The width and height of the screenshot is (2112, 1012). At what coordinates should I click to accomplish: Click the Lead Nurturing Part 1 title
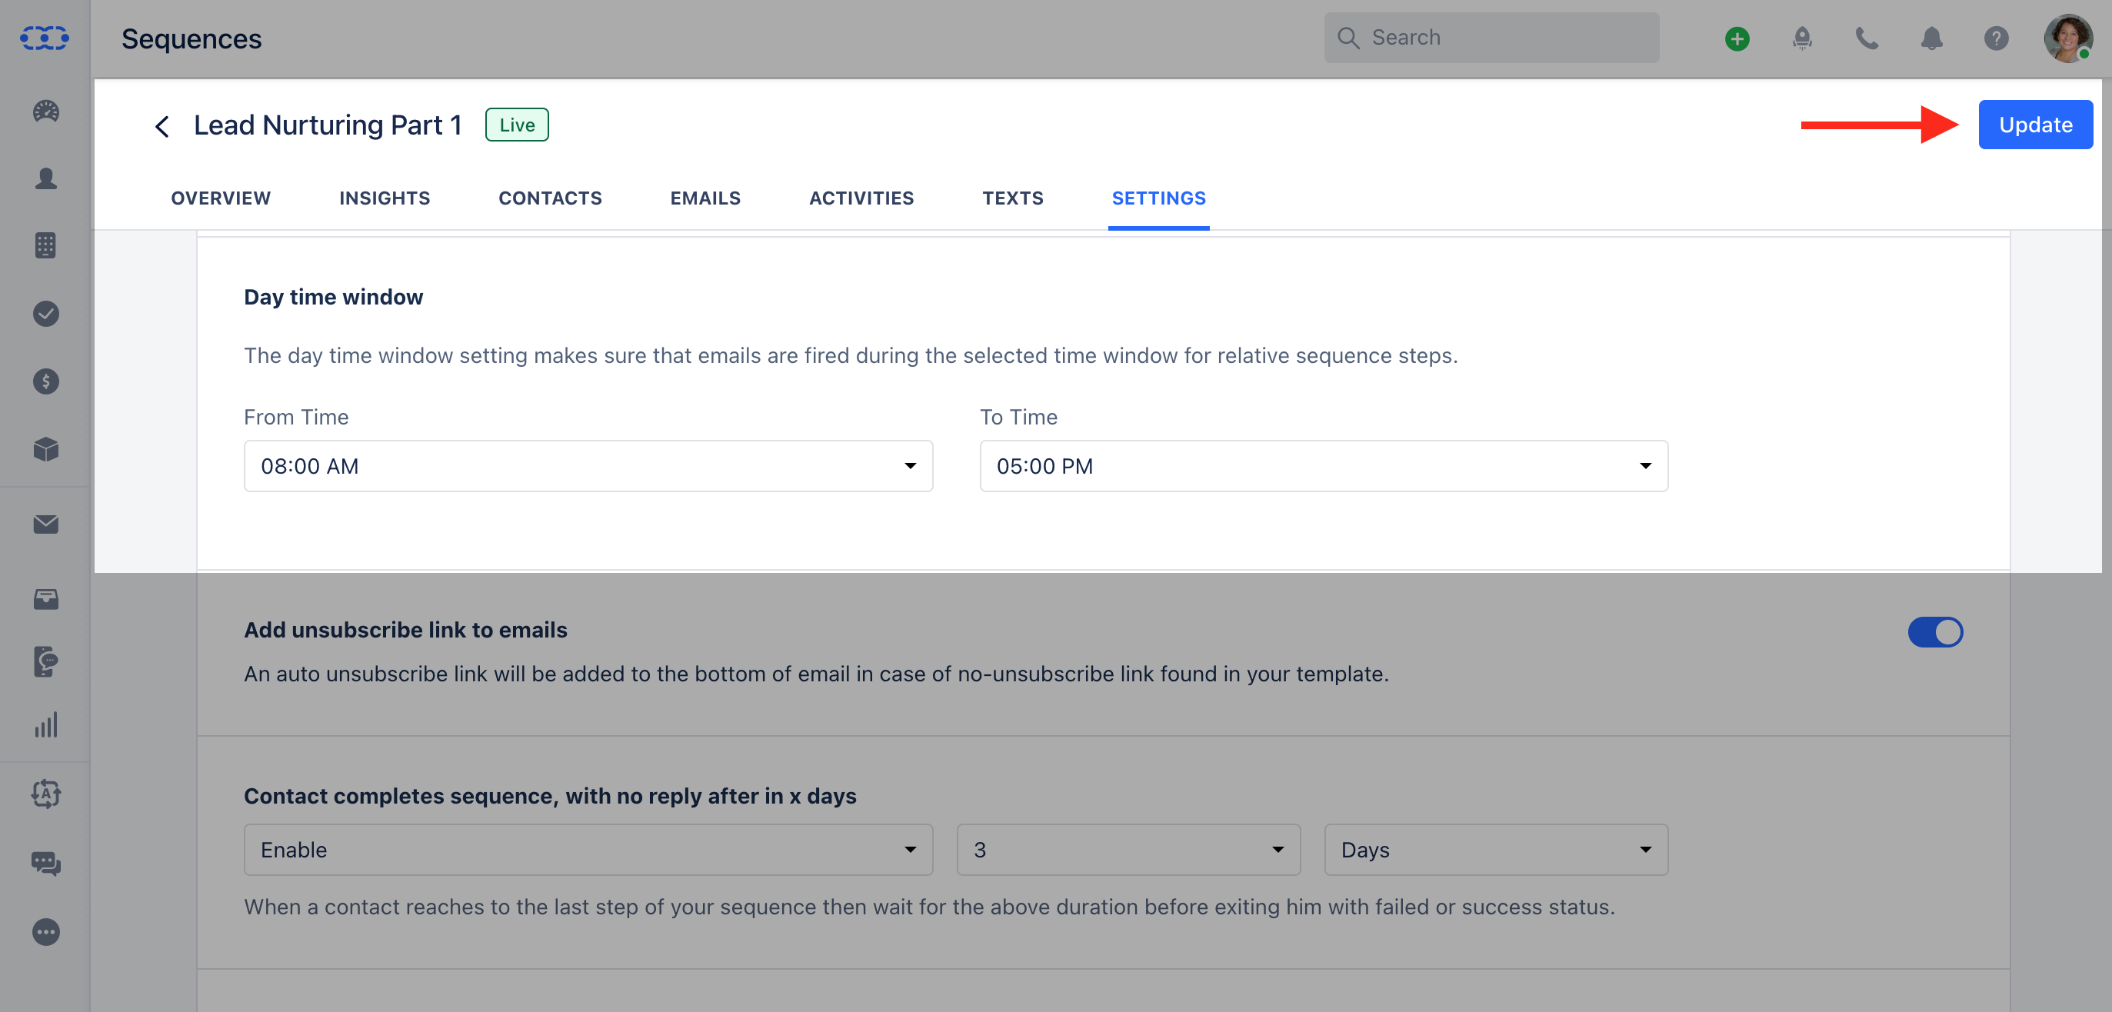pyautogui.click(x=328, y=125)
